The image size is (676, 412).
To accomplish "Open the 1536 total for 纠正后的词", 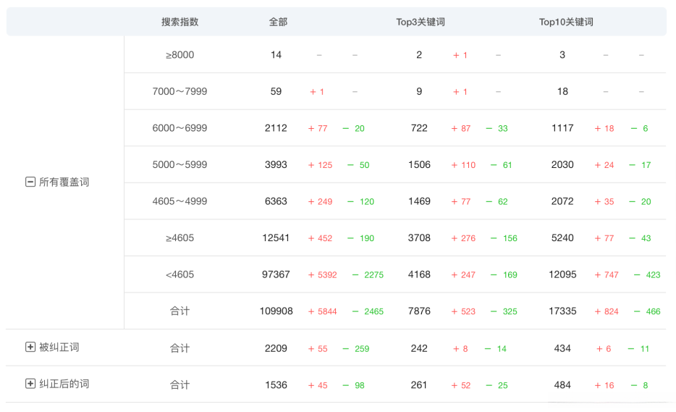I will click(276, 385).
